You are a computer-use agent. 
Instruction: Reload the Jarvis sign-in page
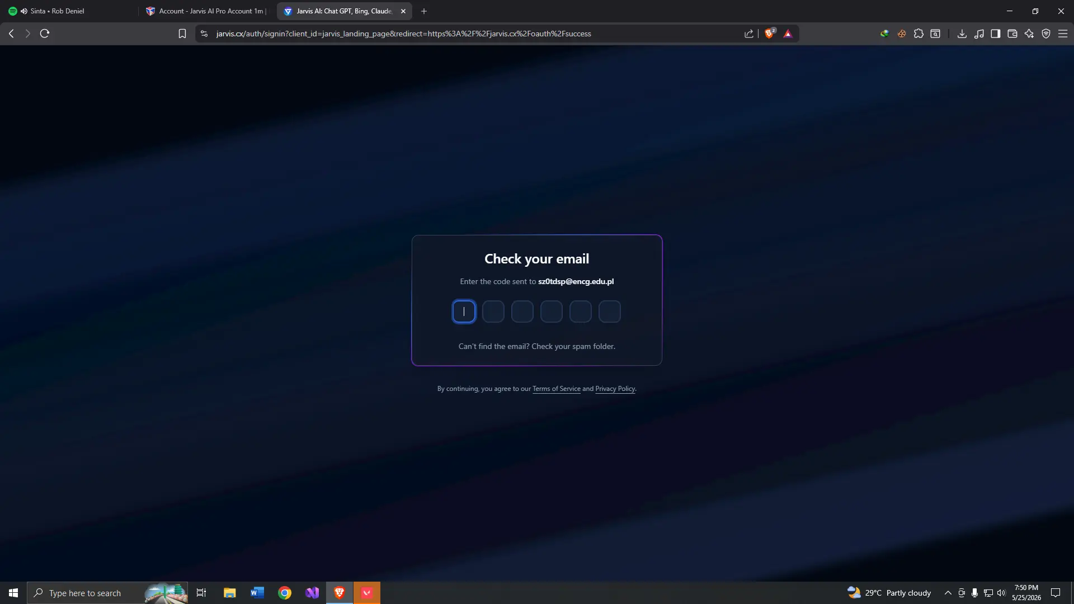pos(45,34)
